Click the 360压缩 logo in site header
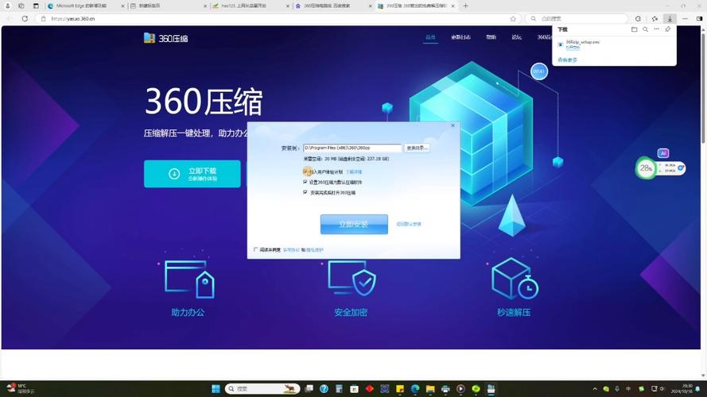Screen dimensions: 707x397 [x=165, y=38]
